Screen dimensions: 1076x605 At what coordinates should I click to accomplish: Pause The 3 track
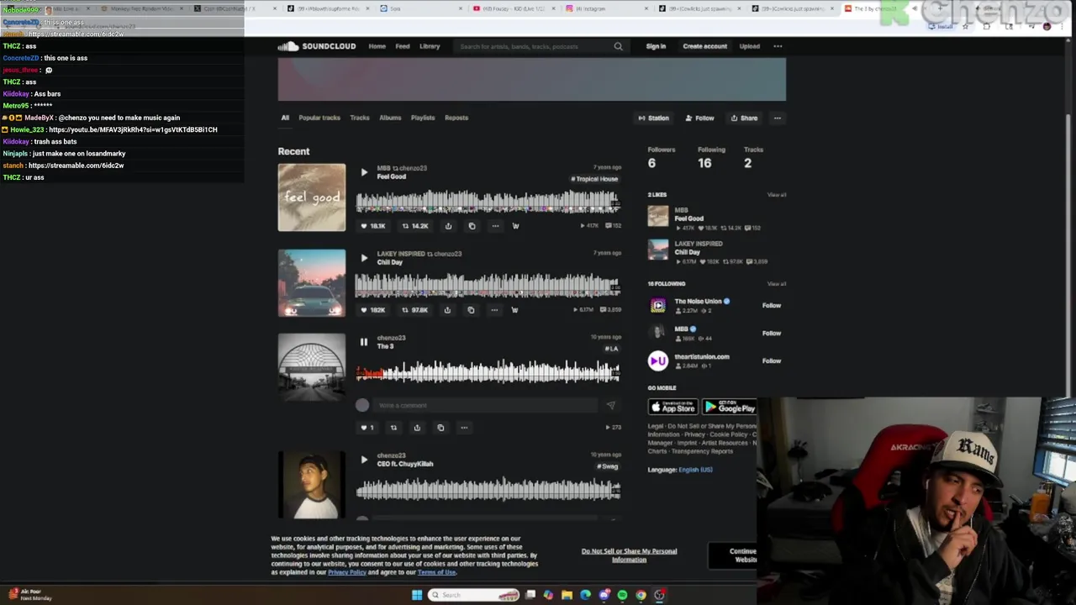tap(364, 342)
